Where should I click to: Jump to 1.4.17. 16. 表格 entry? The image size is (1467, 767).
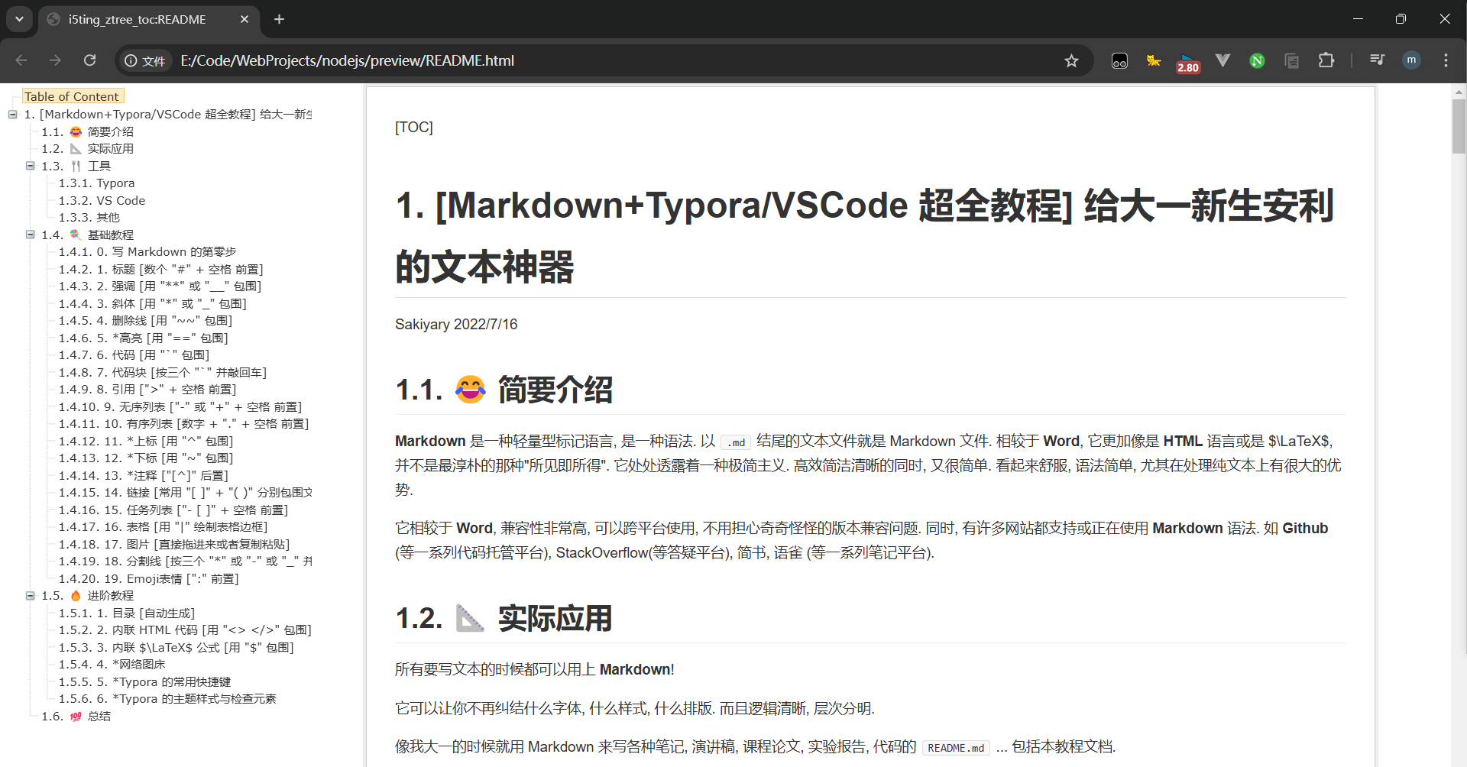tap(163, 527)
